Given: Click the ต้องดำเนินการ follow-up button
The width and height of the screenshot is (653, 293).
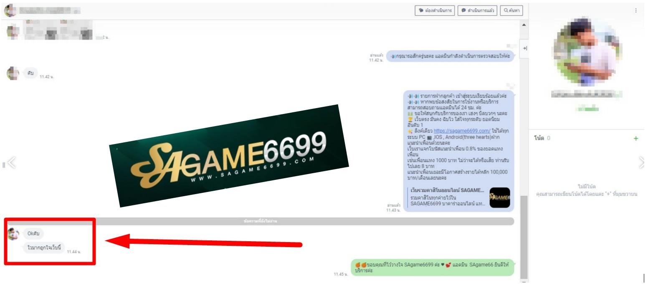Looking at the screenshot, I should (434, 11).
